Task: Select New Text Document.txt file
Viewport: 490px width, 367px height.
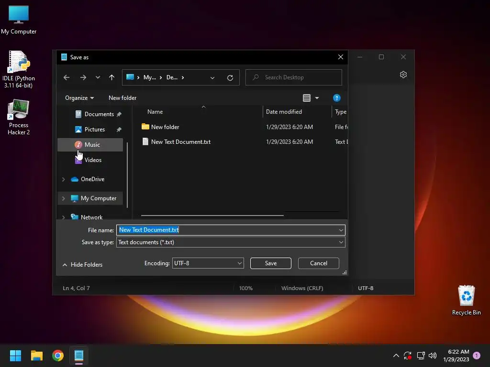Action: coord(180,141)
